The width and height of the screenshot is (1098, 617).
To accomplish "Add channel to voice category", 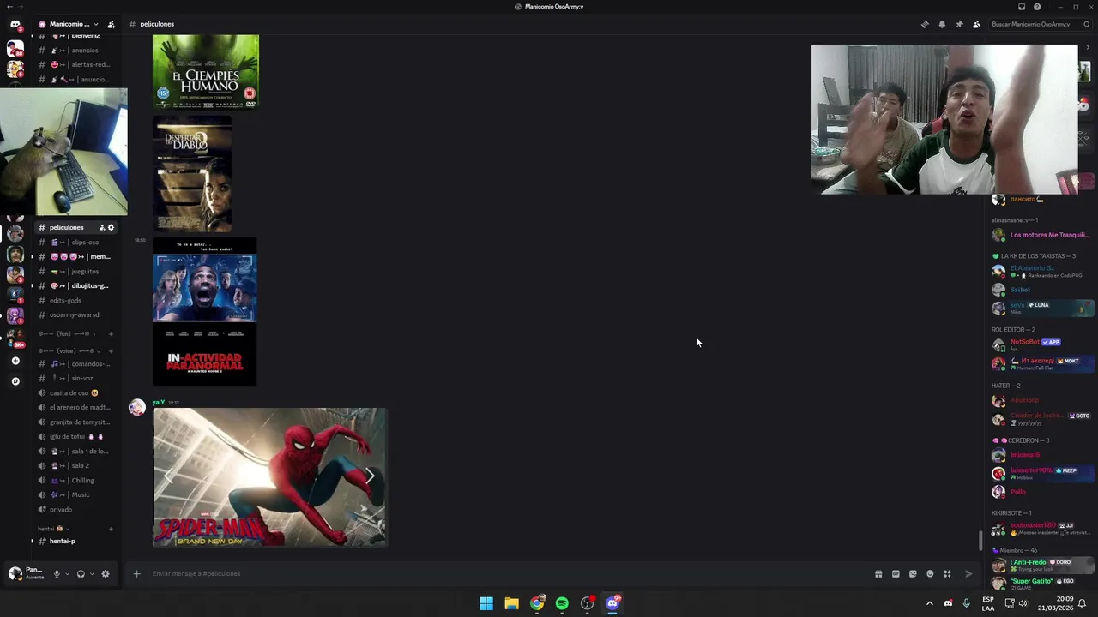I will pos(111,350).
